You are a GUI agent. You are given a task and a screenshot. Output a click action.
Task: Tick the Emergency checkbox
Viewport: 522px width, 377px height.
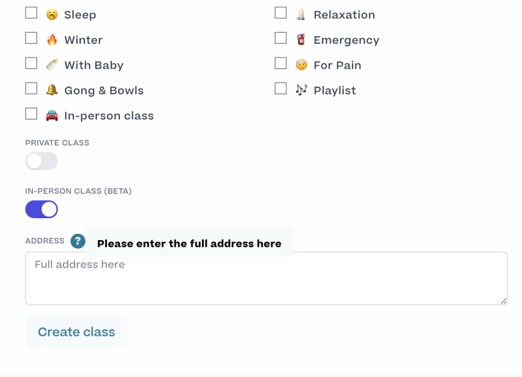281,38
